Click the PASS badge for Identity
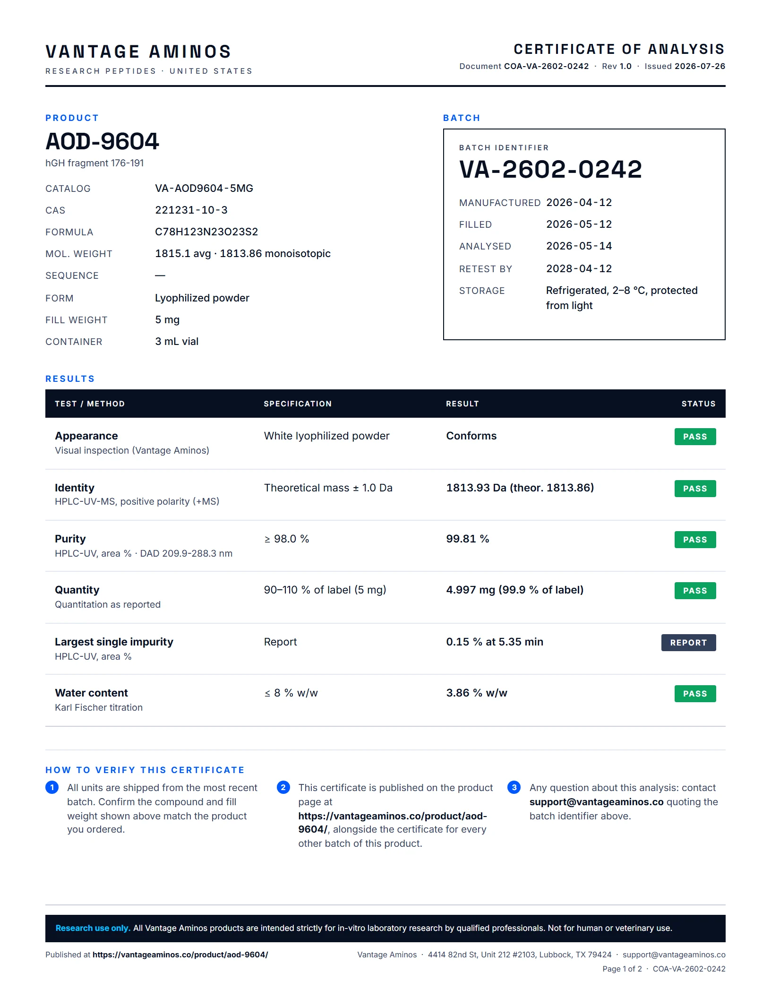 click(x=695, y=489)
